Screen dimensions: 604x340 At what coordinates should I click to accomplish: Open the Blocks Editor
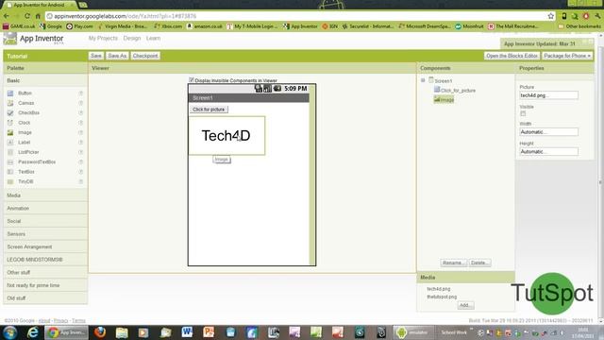(512, 56)
